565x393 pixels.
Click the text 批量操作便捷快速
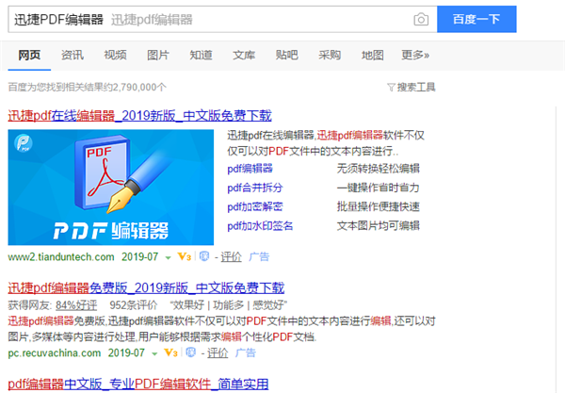(379, 206)
